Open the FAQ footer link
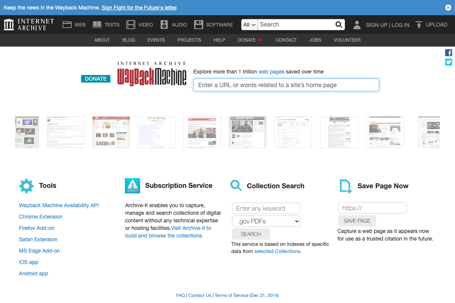 (180, 295)
